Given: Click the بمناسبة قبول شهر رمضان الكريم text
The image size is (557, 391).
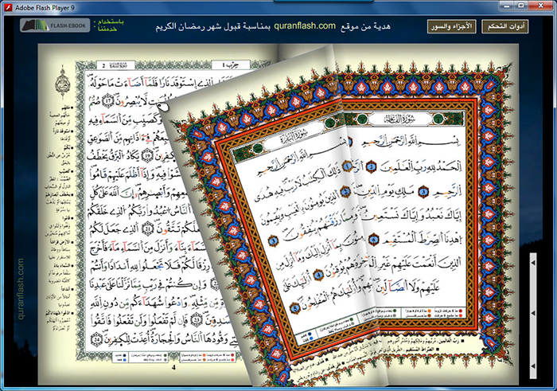Looking at the screenshot, I should [212, 26].
